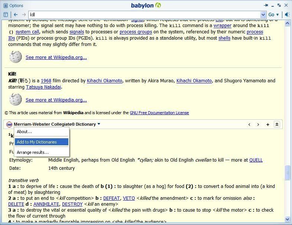The height and width of the screenshot is (225, 292).
Task: Click the Merriam-Webster Collegiate Dictionary title
Action: (55, 124)
